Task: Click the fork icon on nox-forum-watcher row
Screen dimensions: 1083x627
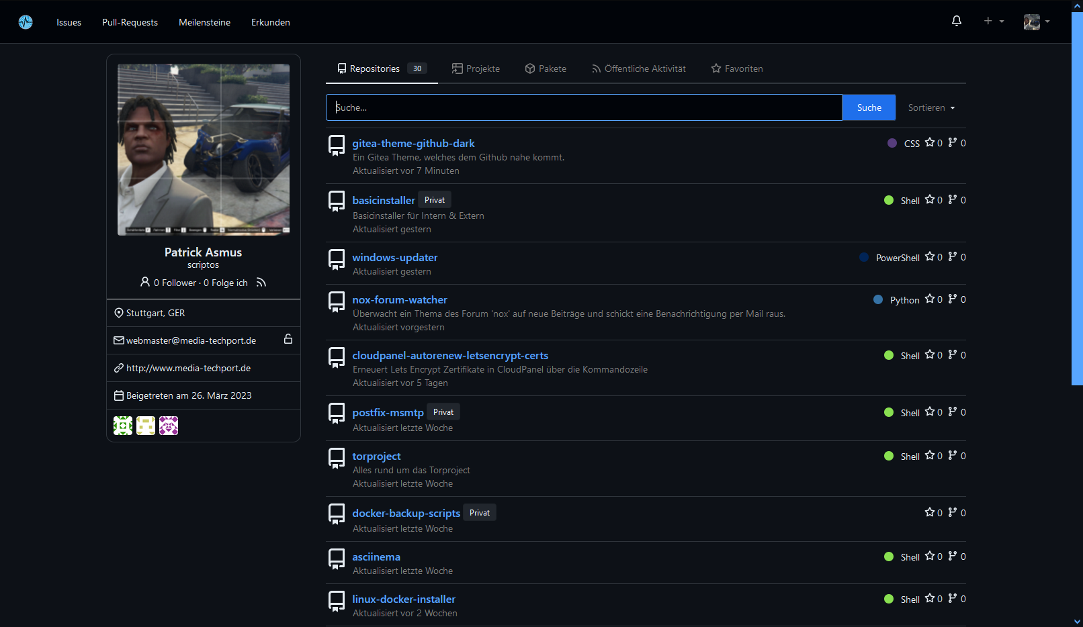Action: click(x=953, y=299)
